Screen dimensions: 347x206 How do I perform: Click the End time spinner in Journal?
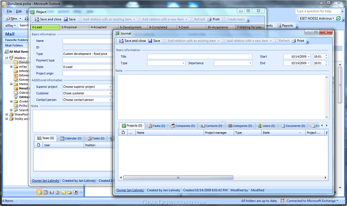(x=326, y=63)
